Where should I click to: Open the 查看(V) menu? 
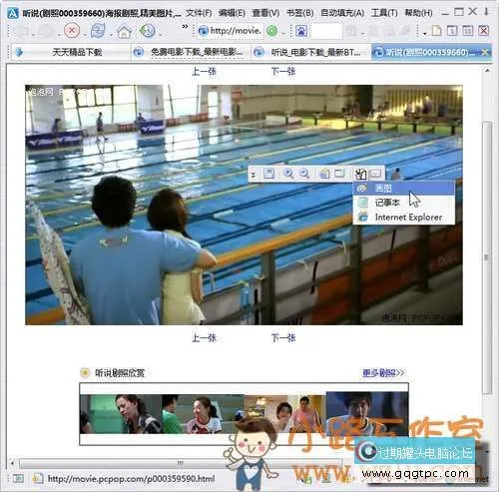pos(265,13)
